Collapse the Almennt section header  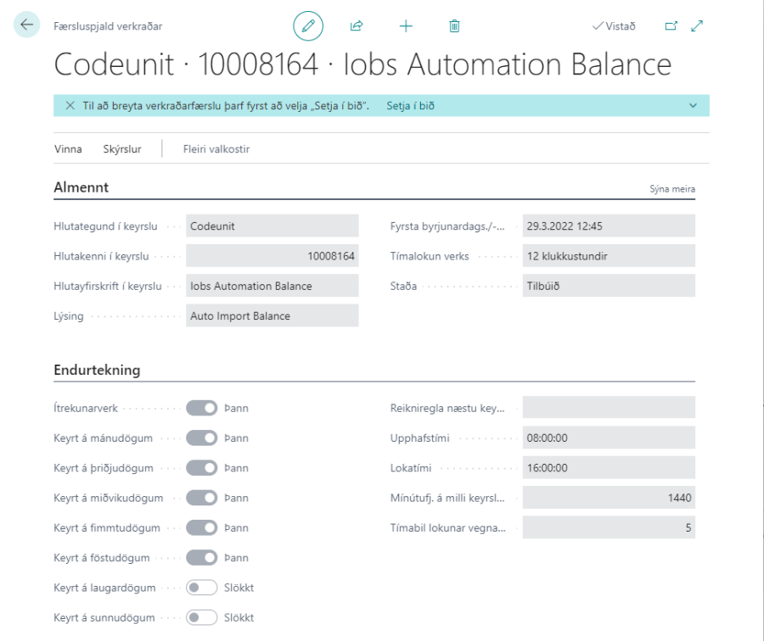point(81,187)
